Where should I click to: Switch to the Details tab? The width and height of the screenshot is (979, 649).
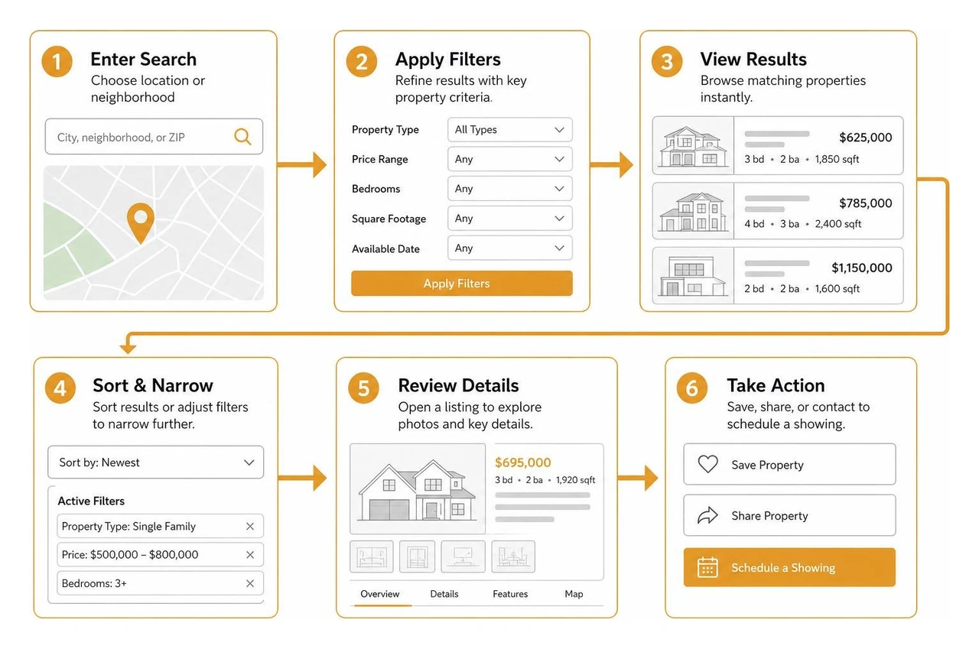click(x=444, y=594)
